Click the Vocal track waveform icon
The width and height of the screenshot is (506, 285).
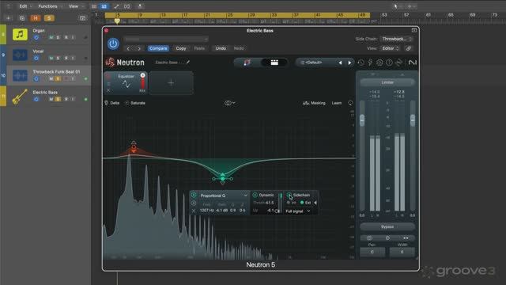[20, 55]
